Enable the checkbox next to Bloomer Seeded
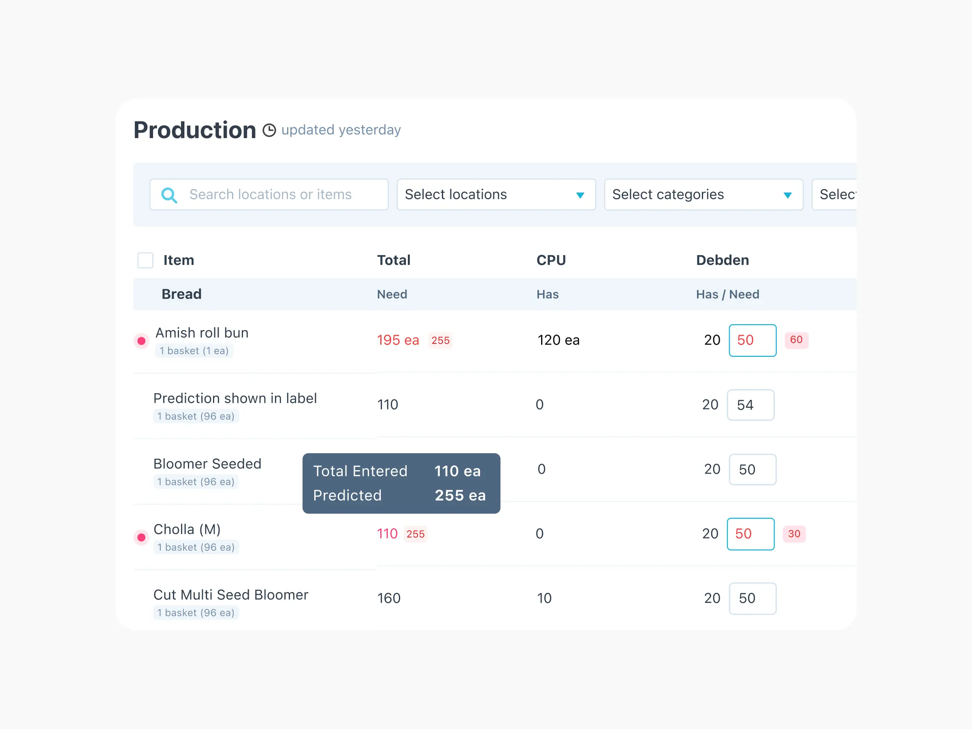The image size is (972, 729). pyautogui.click(x=144, y=469)
